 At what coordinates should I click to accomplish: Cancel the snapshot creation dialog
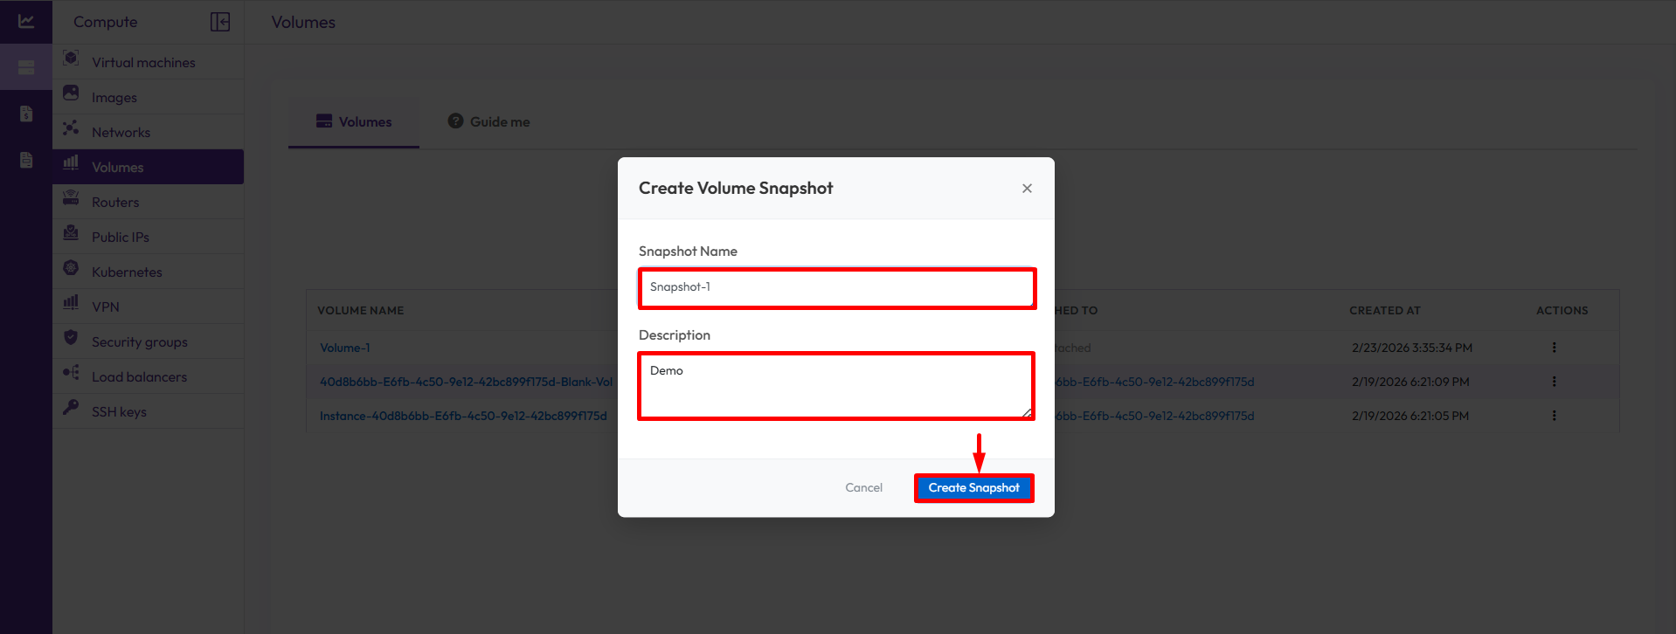(x=863, y=488)
